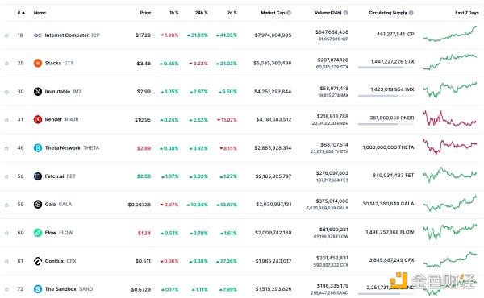Open Market Cap info tooltip icon
Image resolution: width=484 pixels, height=298 pixels.
click(289, 13)
